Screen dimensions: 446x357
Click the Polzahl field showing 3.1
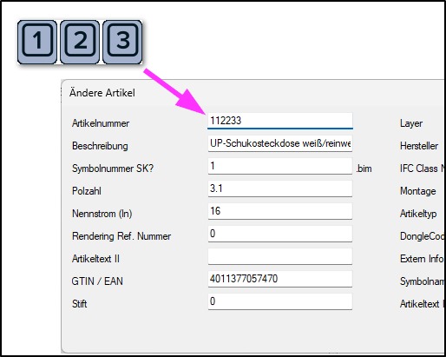(280, 188)
